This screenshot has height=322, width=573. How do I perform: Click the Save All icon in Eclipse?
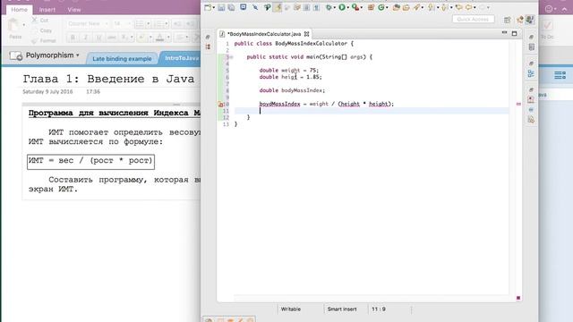(231, 7)
